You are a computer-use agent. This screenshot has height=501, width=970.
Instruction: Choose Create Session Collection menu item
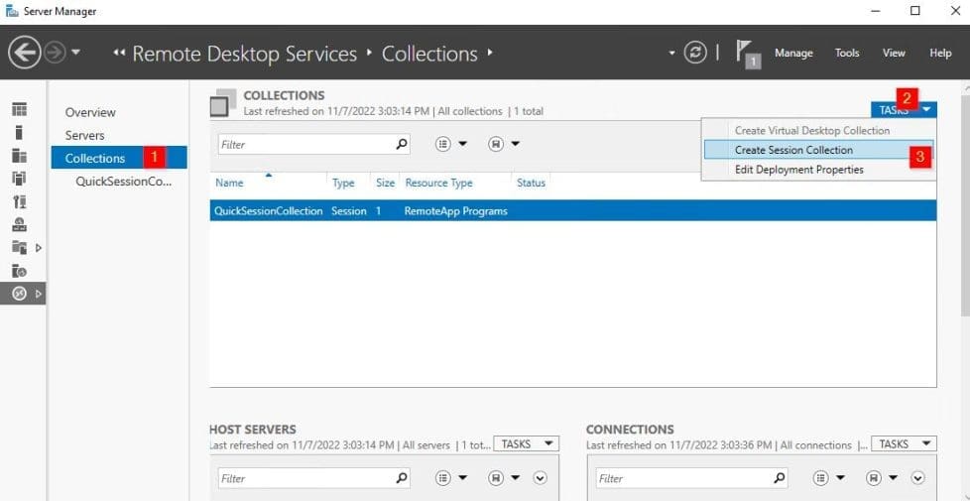coord(793,150)
